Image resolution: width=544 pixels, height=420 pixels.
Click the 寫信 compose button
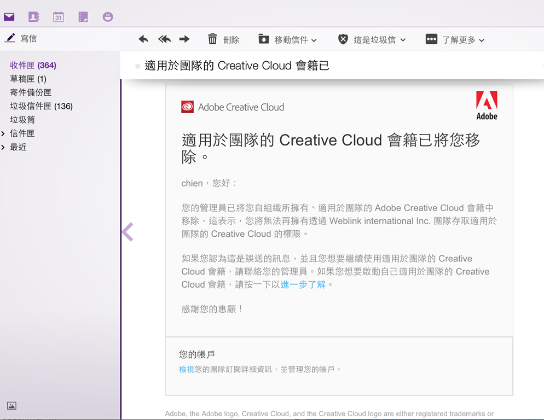tap(28, 38)
